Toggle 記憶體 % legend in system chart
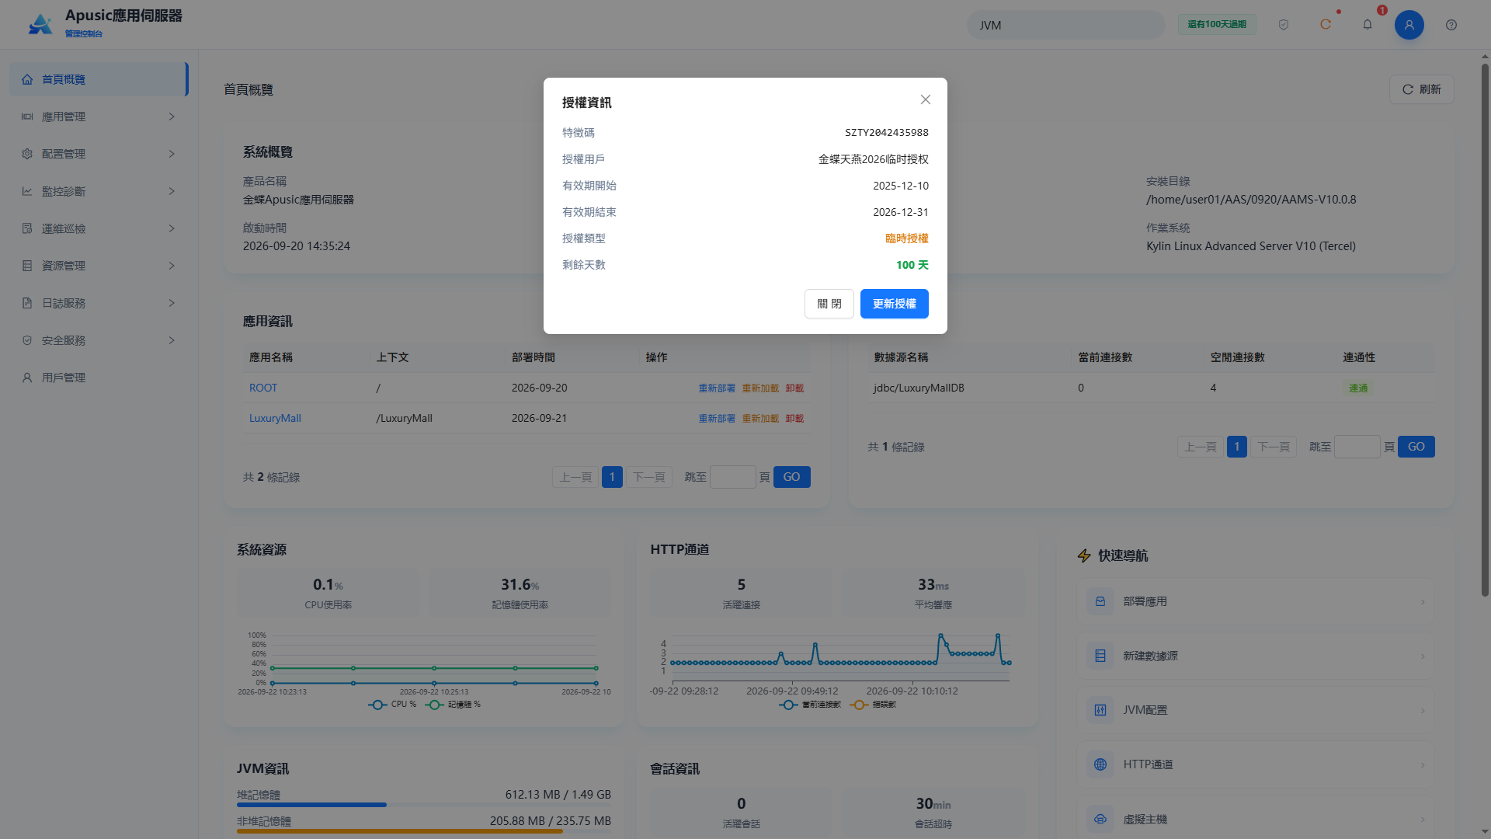Viewport: 1491px width, 839px height. tap(454, 705)
